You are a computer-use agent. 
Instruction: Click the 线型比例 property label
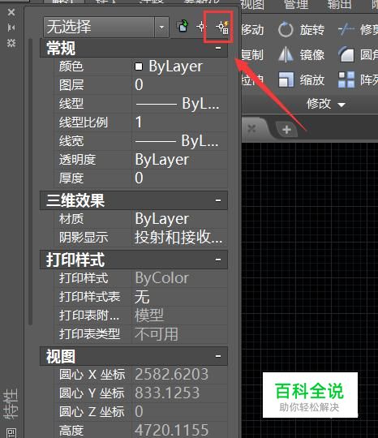(84, 122)
